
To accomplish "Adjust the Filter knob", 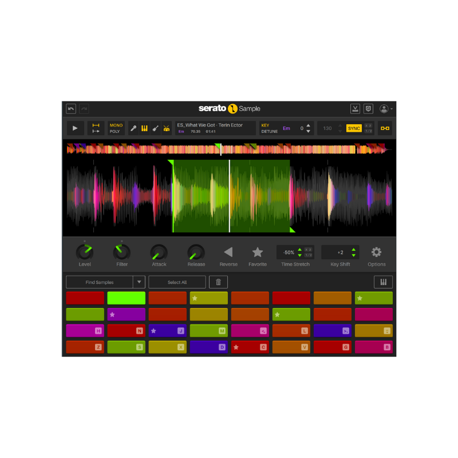I will point(122,252).
